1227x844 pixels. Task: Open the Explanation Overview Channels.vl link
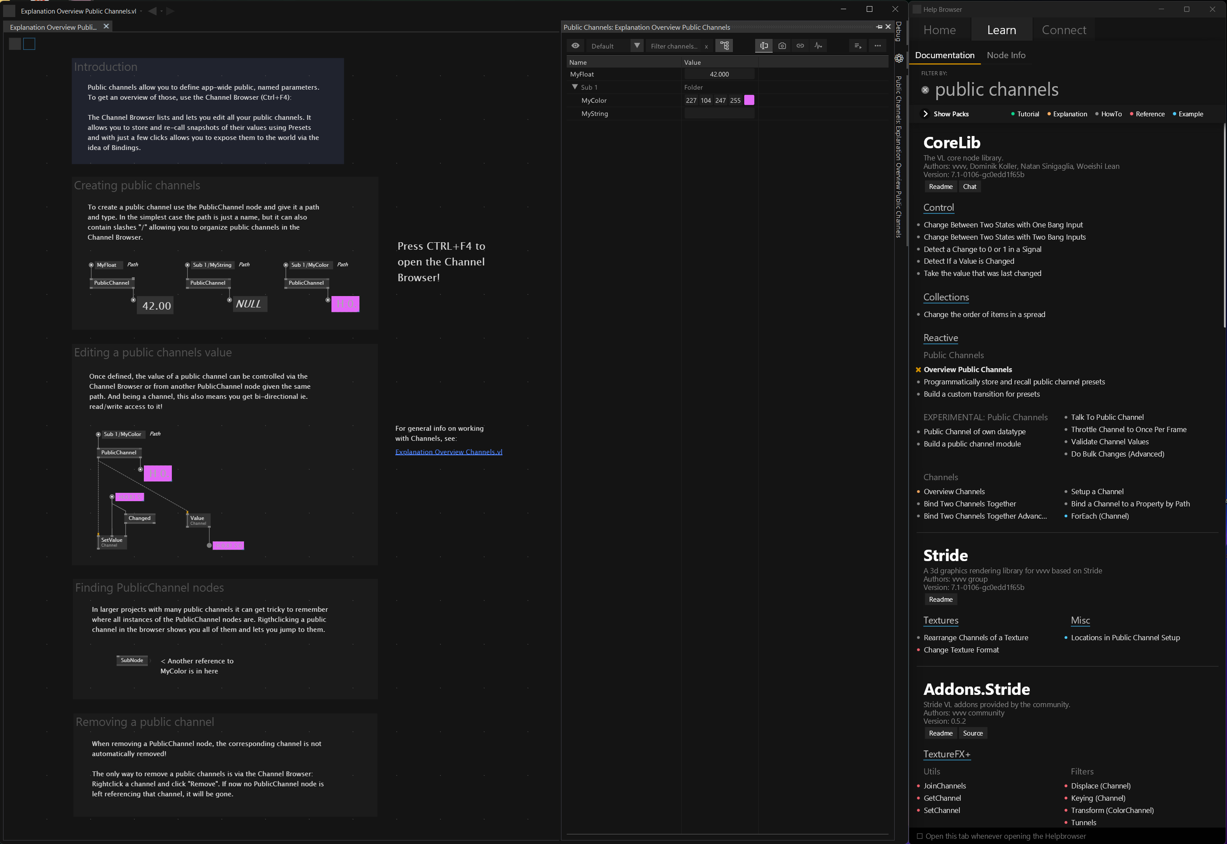click(448, 452)
